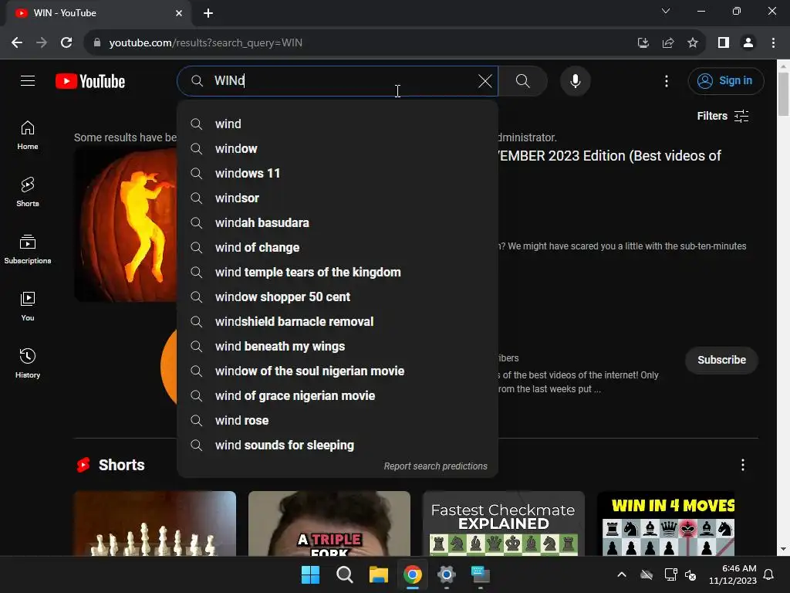This screenshot has width=790, height=593.
Task: Toggle Chrome side panel
Action: coord(724,43)
